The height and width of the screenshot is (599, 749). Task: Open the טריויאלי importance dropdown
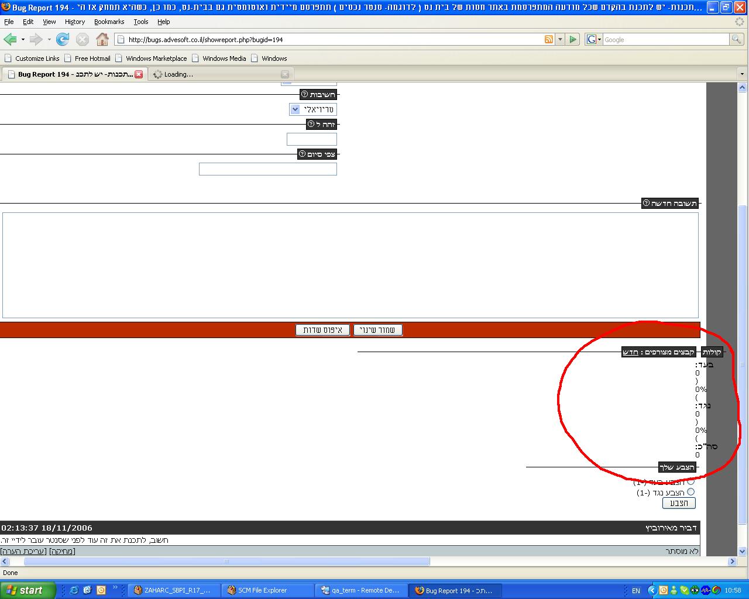(296, 109)
